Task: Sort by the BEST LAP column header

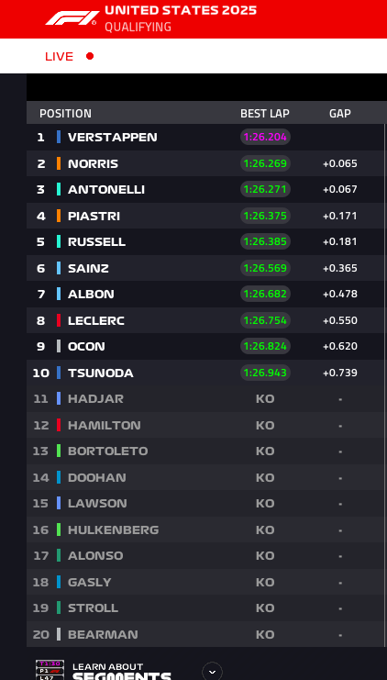Action: (x=265, y=114)
